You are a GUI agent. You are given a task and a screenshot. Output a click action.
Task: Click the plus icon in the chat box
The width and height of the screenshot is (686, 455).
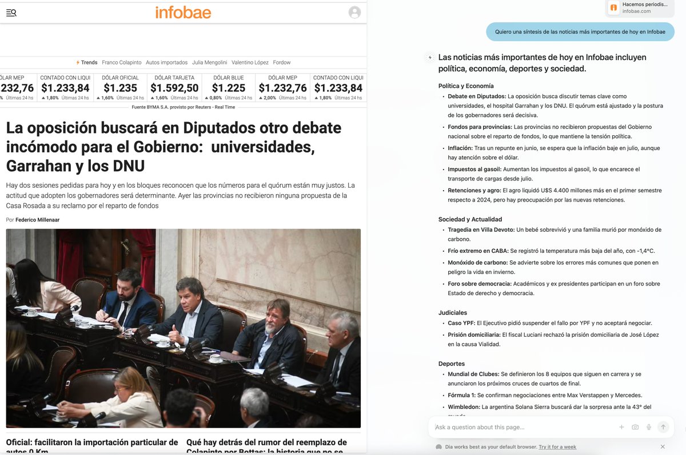(621, 427)
